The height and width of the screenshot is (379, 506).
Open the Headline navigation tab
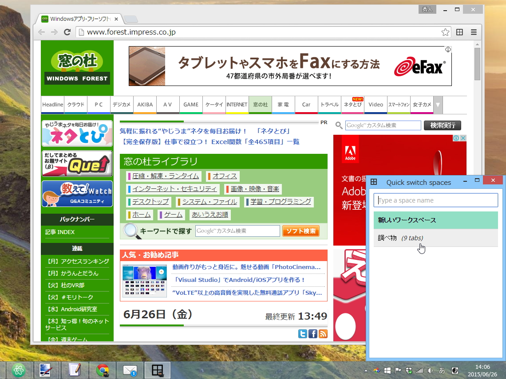click(53, 105)
